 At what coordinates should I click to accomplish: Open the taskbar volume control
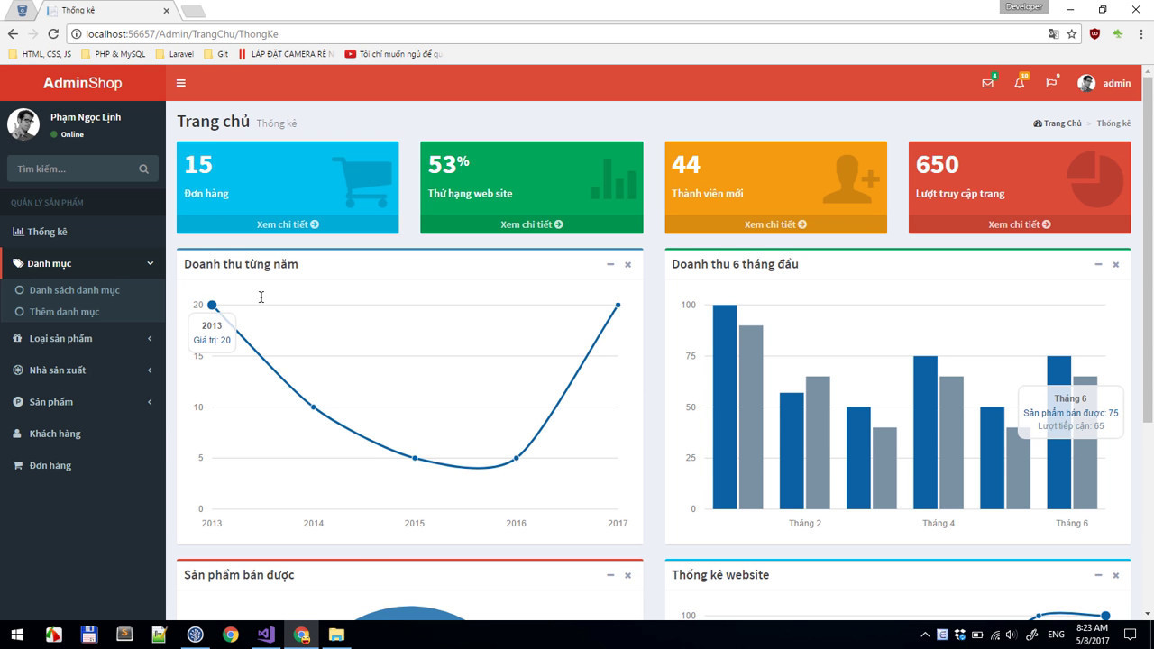[x=1011, y=635]
